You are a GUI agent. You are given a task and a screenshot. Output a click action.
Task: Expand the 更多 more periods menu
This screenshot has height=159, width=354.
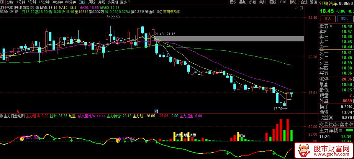(x=125, y=2)
